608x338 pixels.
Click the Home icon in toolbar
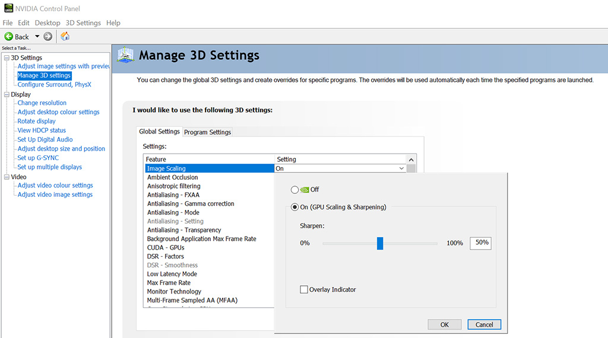pos(65,36)
